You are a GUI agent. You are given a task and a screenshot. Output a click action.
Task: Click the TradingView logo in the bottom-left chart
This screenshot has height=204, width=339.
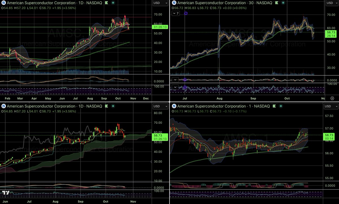[6, 193]
